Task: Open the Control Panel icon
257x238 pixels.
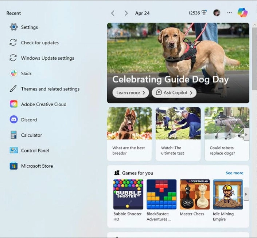Action: [13, 150]
